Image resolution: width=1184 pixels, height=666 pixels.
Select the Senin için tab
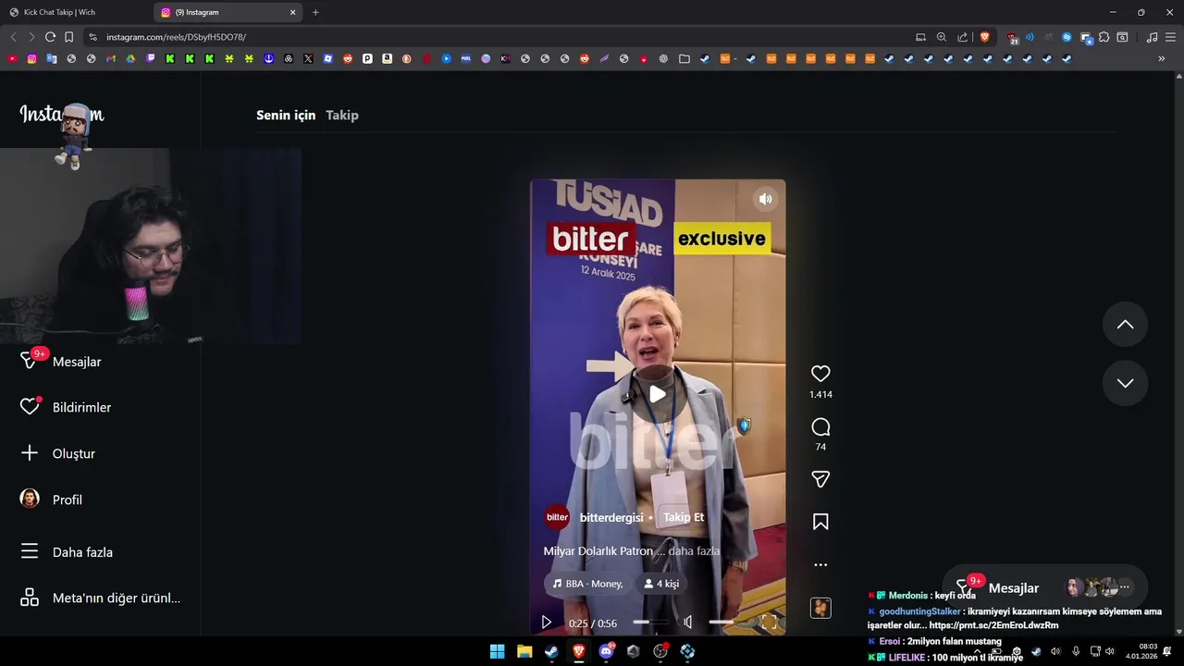click(286, 115)
